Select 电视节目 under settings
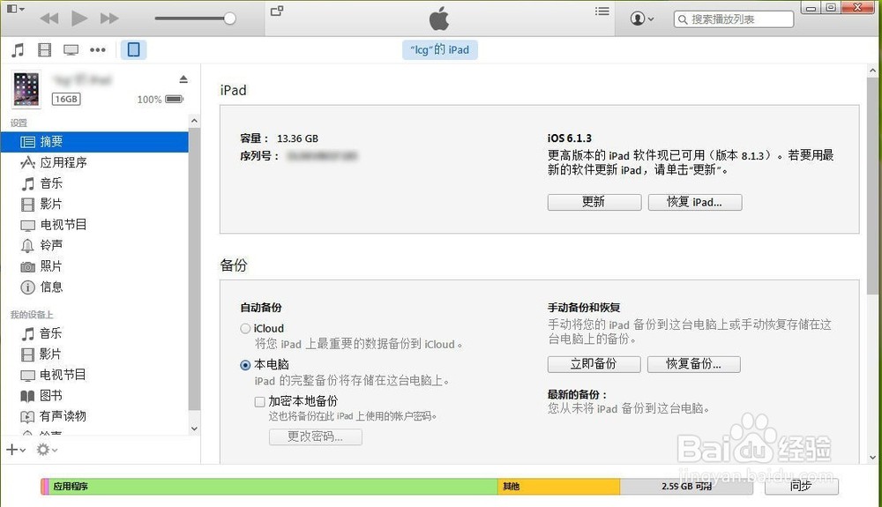The height and width of the screenshot is (507, 882). point(94,225)
